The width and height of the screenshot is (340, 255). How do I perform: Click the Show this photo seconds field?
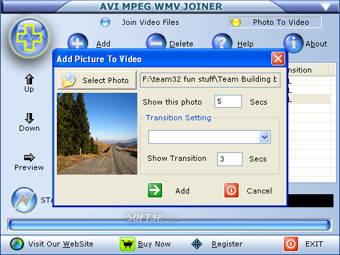(228, 101)
